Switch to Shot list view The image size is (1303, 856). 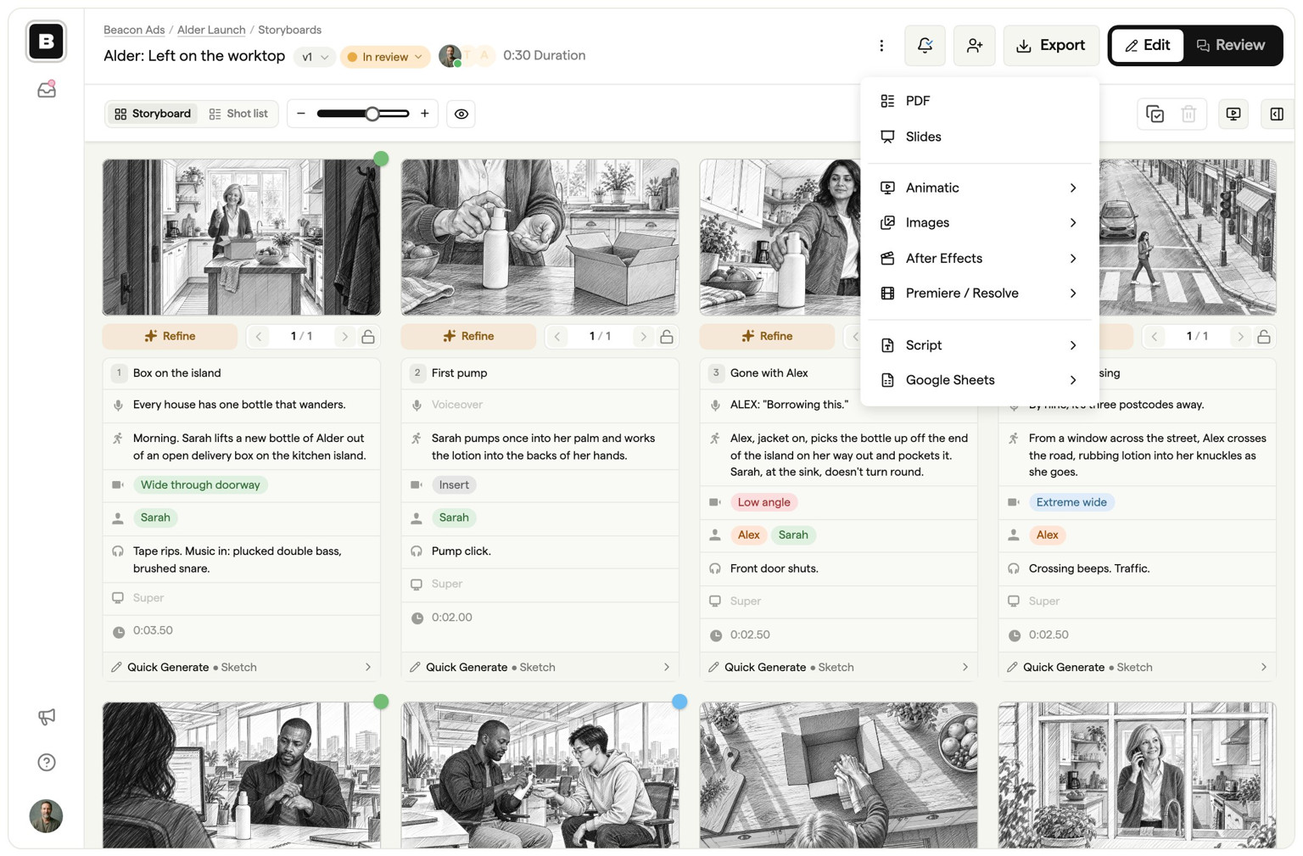pos(238,114)
